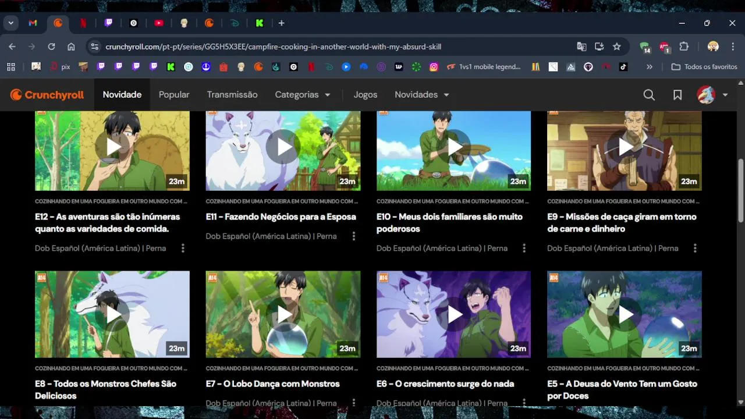Play episode E5 thumbnail
This screenshot has height=419, width=745.
point(625,314)
